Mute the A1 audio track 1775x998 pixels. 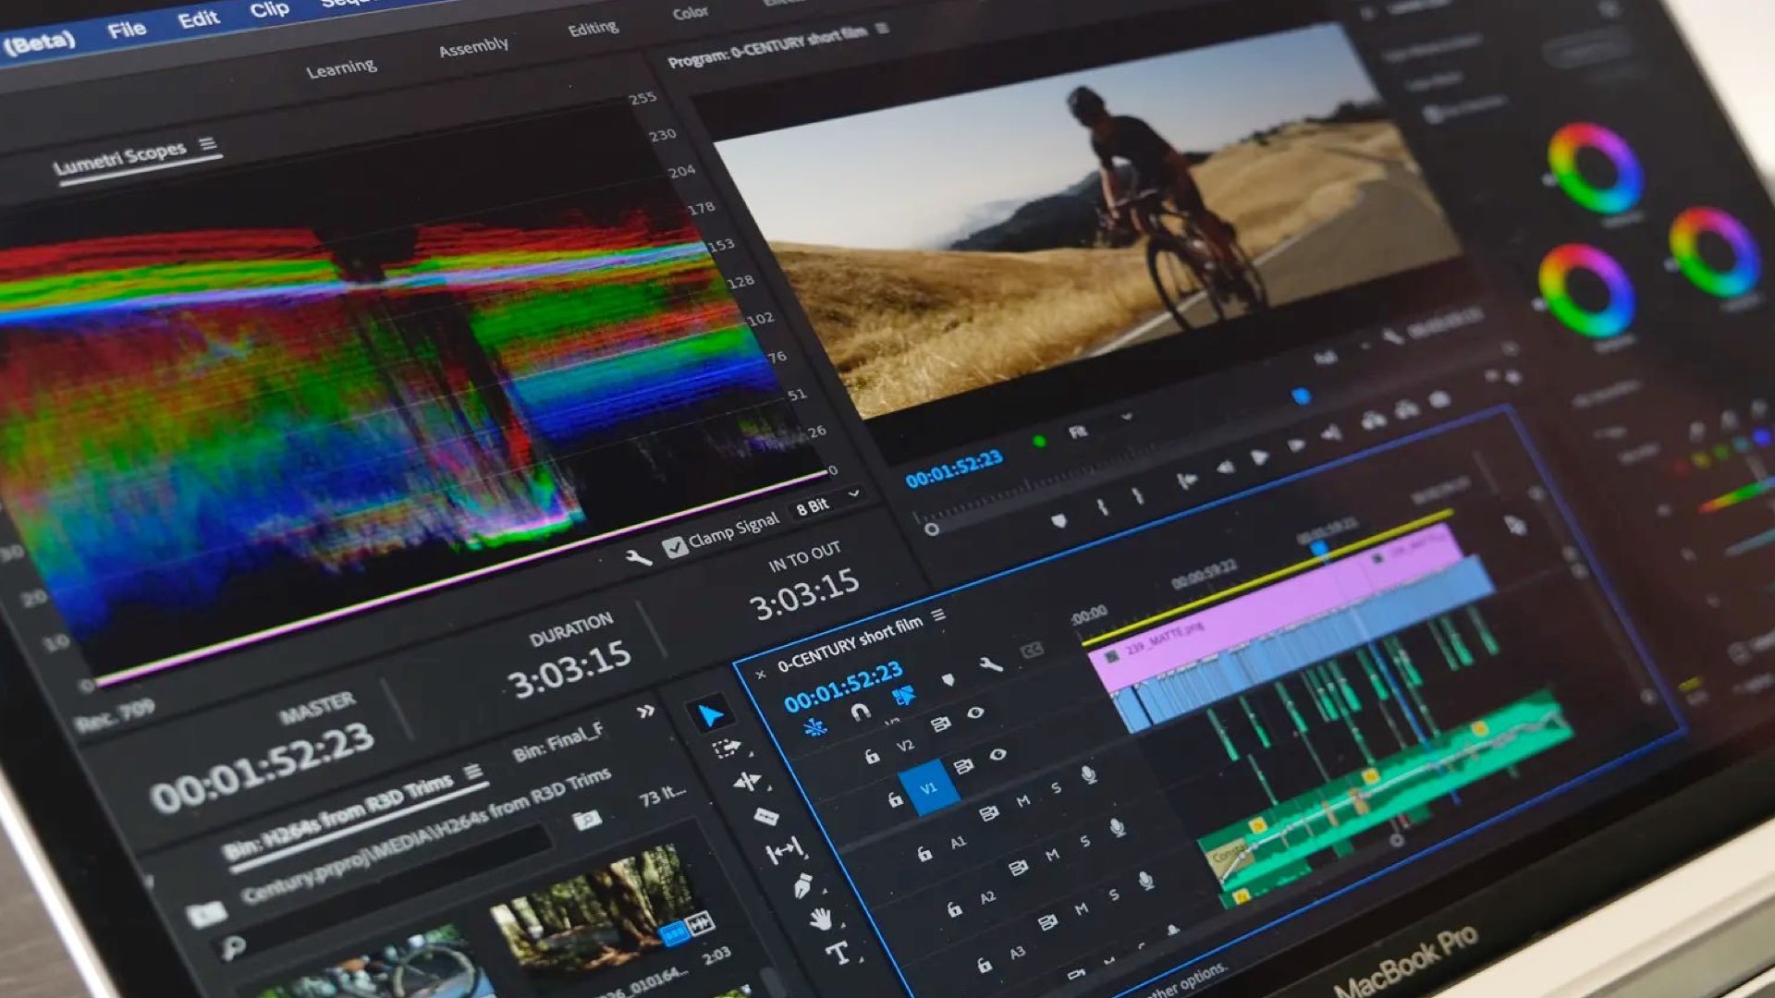click(1022, 801)
